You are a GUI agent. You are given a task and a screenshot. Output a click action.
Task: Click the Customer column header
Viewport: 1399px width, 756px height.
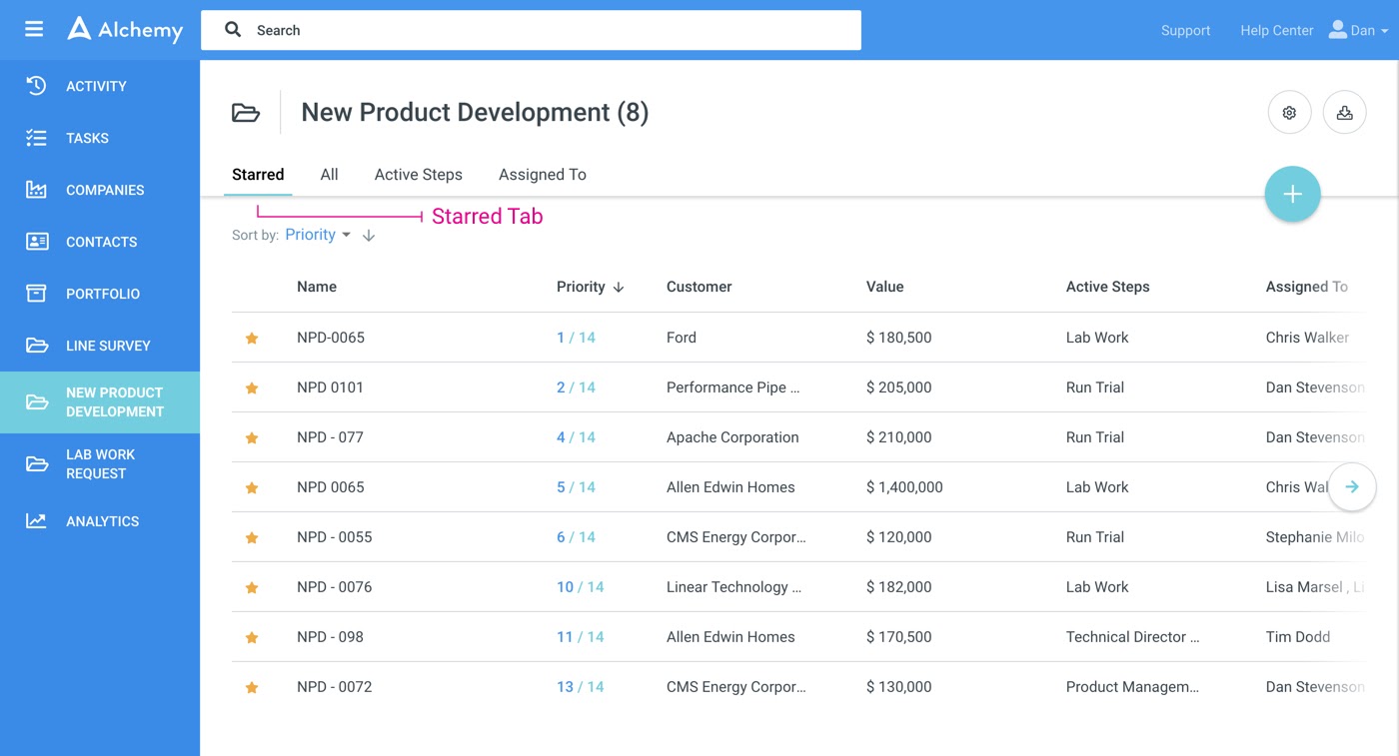pyautogui.click(x=699, y=287)
